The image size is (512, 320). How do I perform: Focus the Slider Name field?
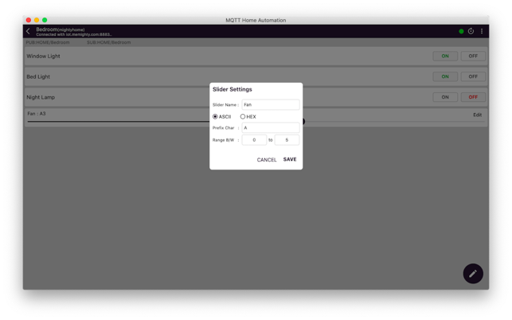point(271,105)
